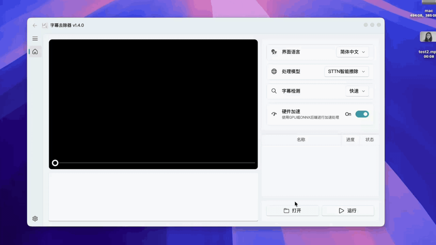Click the video progress slider handle
The image size is (436, 245).
click(55, 163)
